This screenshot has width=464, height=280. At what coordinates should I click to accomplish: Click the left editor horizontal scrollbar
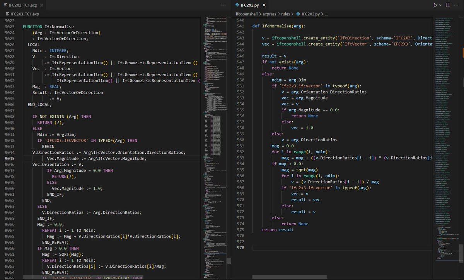[83, 277]
